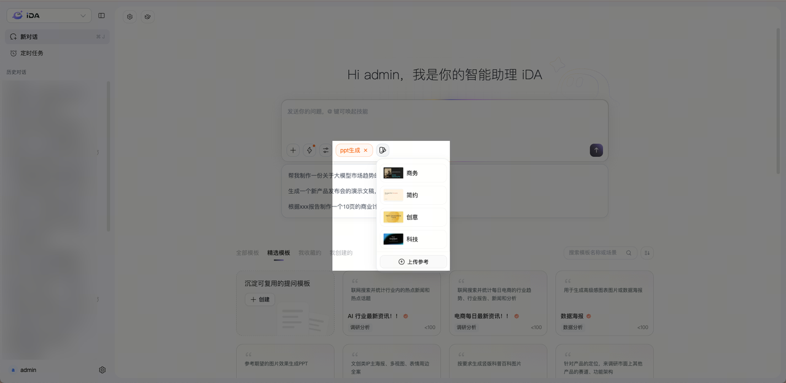The image size is (786, 383).
Task: Choose the 生成一个新产品发布会的演示文稿 suggestion
Action: click(x=332, y=191)
